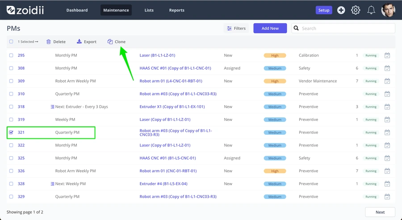Click the Clone icon in the toolbar

click(110, 42)
